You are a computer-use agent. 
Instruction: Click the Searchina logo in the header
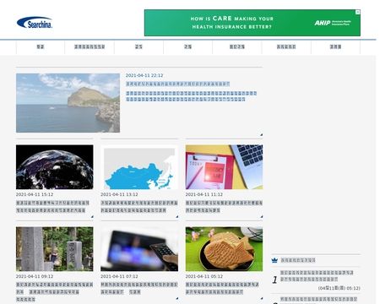click(35, 23)
